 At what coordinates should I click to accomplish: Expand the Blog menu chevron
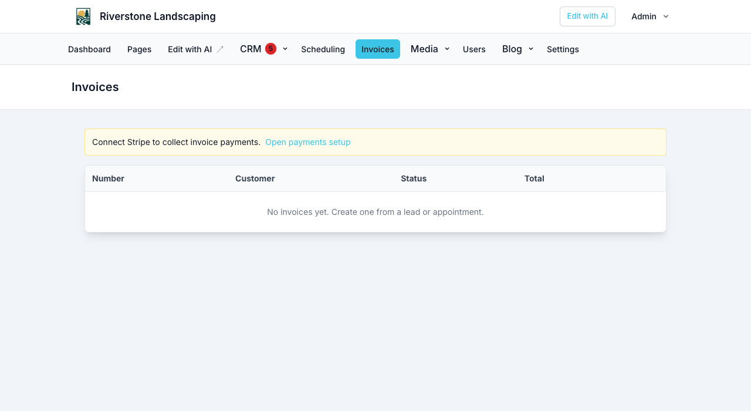[x=531, y=49]
